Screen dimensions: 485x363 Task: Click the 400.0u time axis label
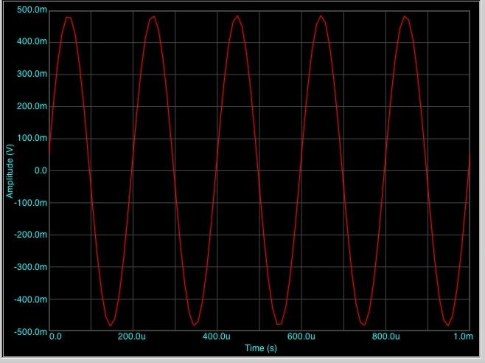point(217,336)
